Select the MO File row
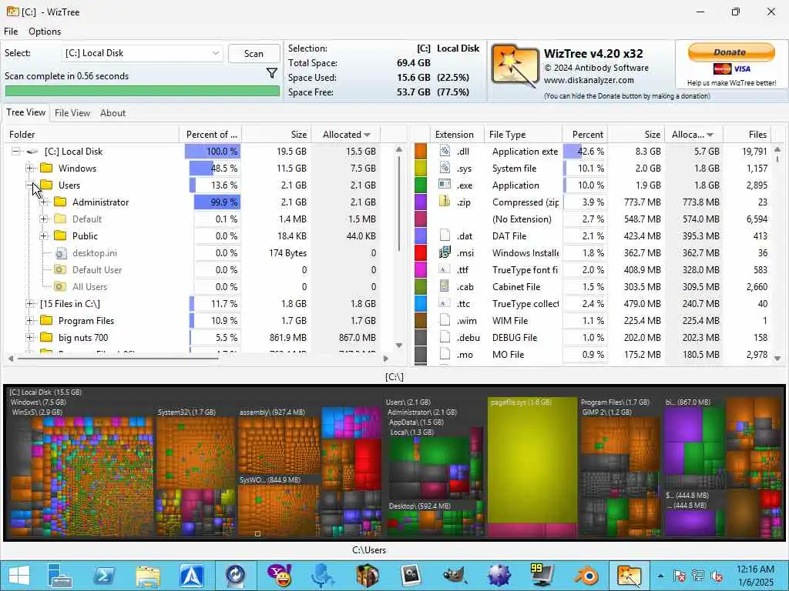 point(591,354)
